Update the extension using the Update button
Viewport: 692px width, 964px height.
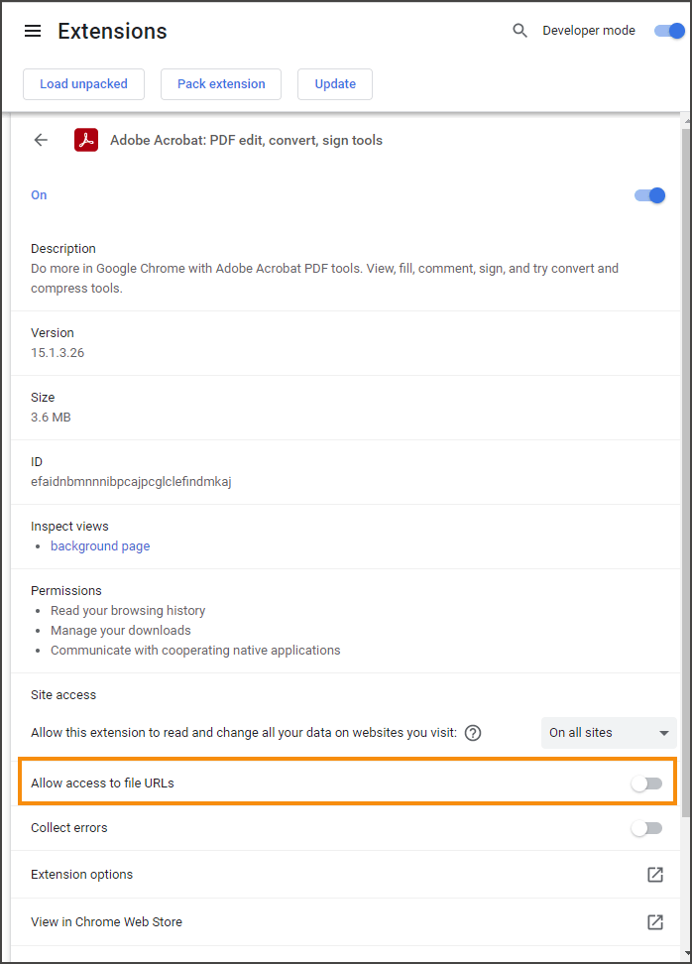click(x=334, y=84)
